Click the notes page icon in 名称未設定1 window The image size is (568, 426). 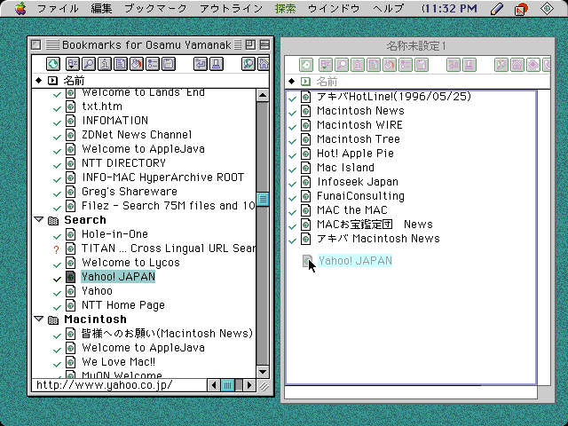373,65
